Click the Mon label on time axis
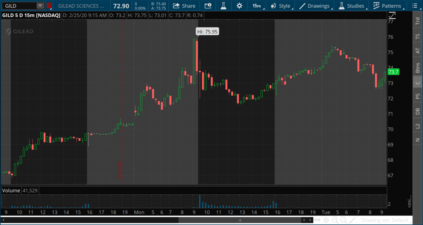The height and width of the screenshot is (225, 423). tap(139, 212)
